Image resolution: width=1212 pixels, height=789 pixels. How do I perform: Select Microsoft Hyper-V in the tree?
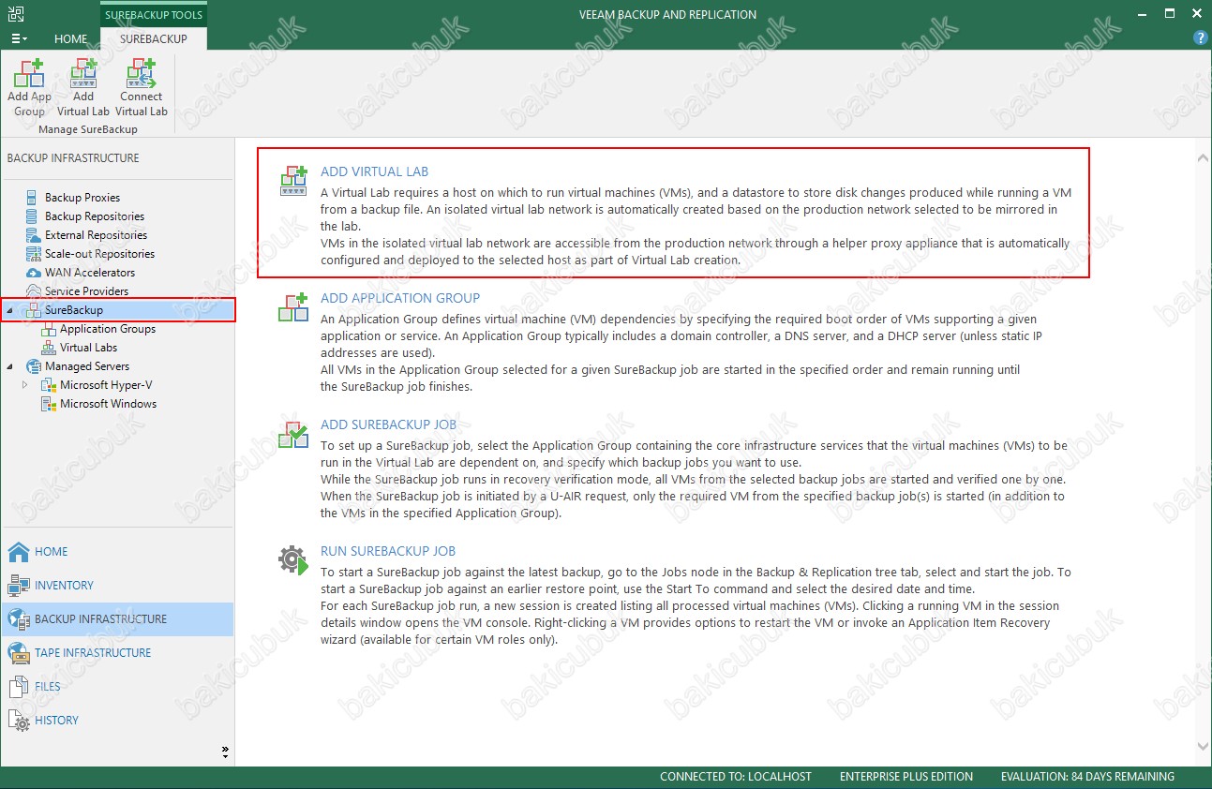pyautogui.click(x=106, y=385)
